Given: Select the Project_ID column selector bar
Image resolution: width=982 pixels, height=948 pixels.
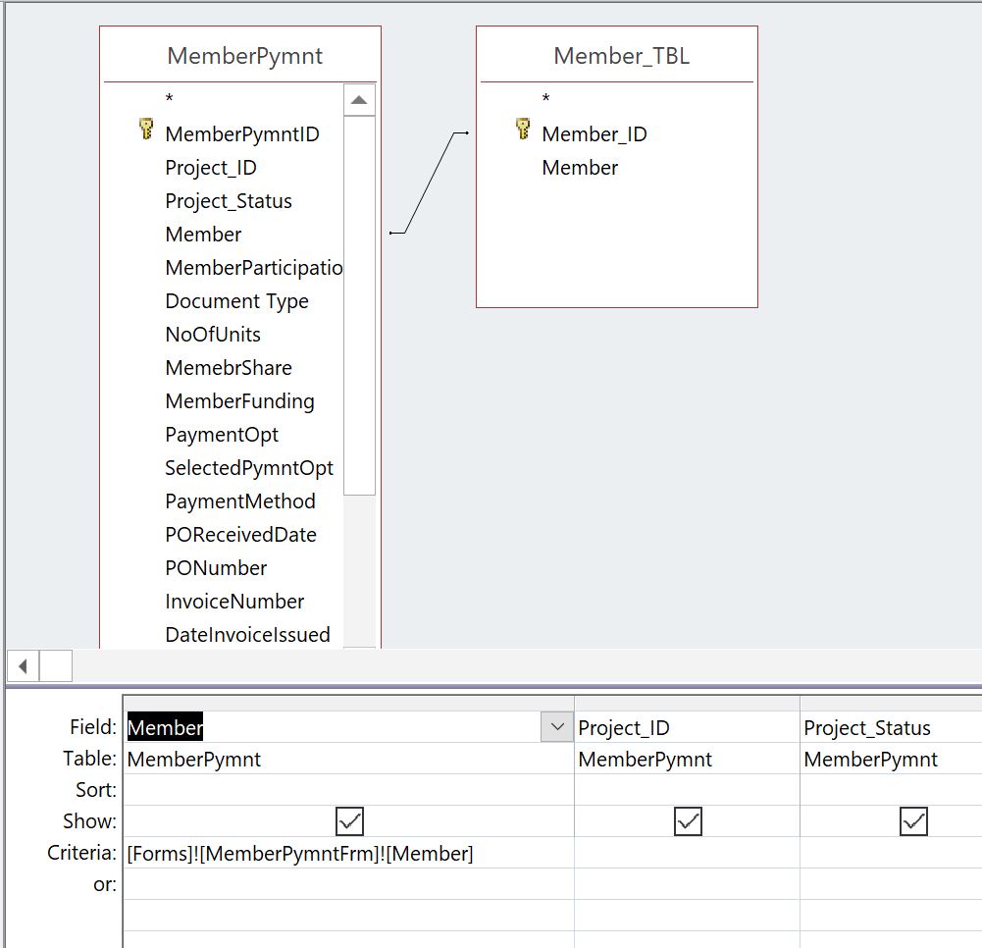Looking at the screenshot, I should click(x=687, y=703).
